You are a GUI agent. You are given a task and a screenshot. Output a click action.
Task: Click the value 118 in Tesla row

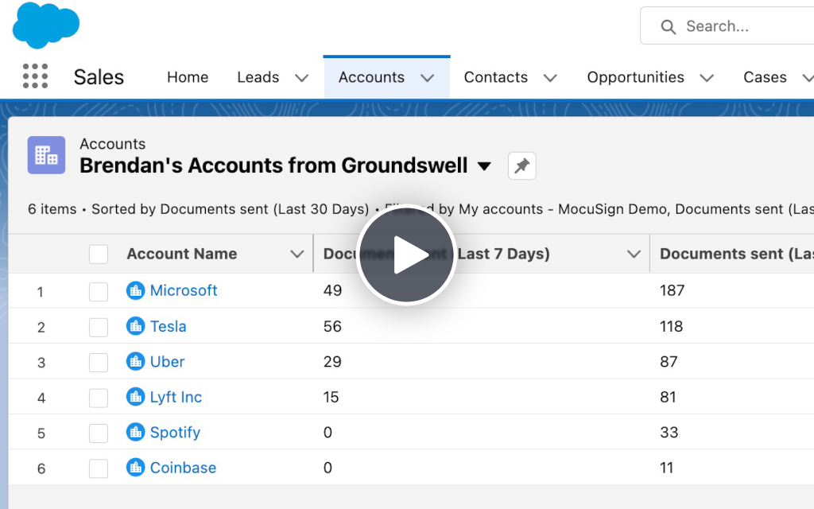click(671, 326)
